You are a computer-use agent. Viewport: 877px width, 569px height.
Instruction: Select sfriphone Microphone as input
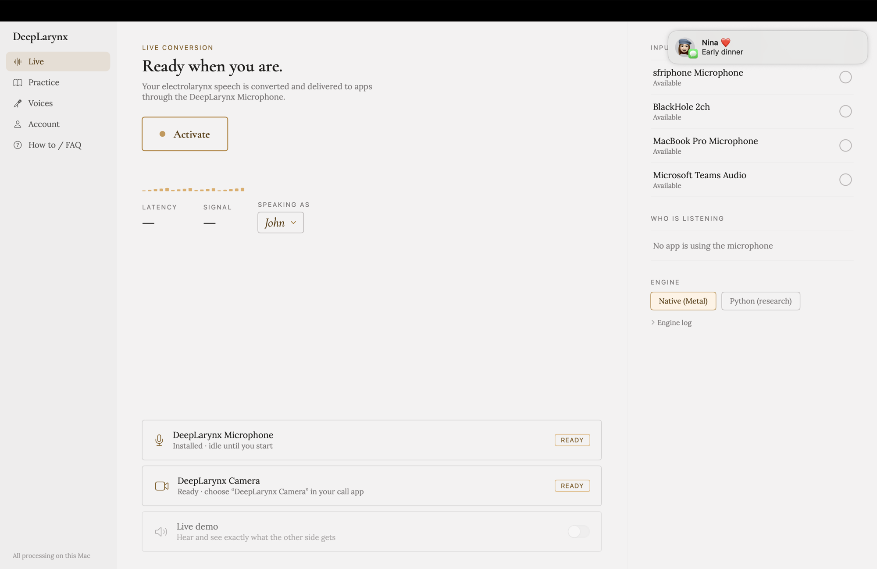[x=845, y=77]
